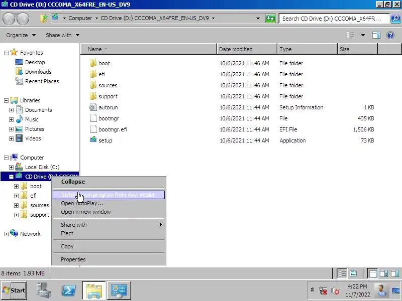The height and width of the screenshot is (301, 402).
Task: Select the setup application icon
Action: pos(93,140)
